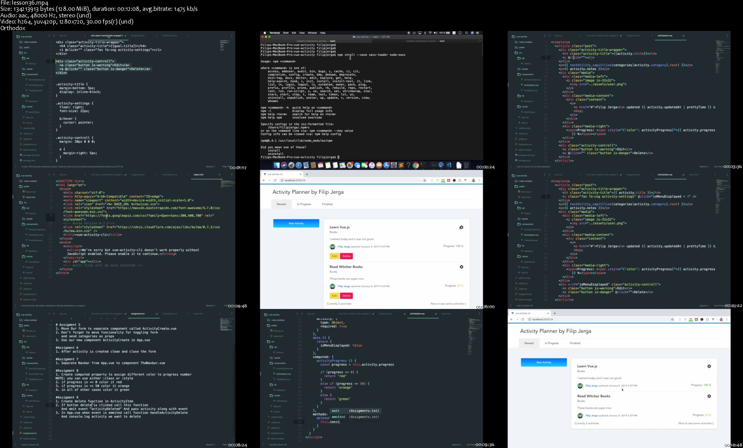Open Wi-Fi status in macOS menu bar
Screen dimensions: 743x448
[x=430, y=33]
